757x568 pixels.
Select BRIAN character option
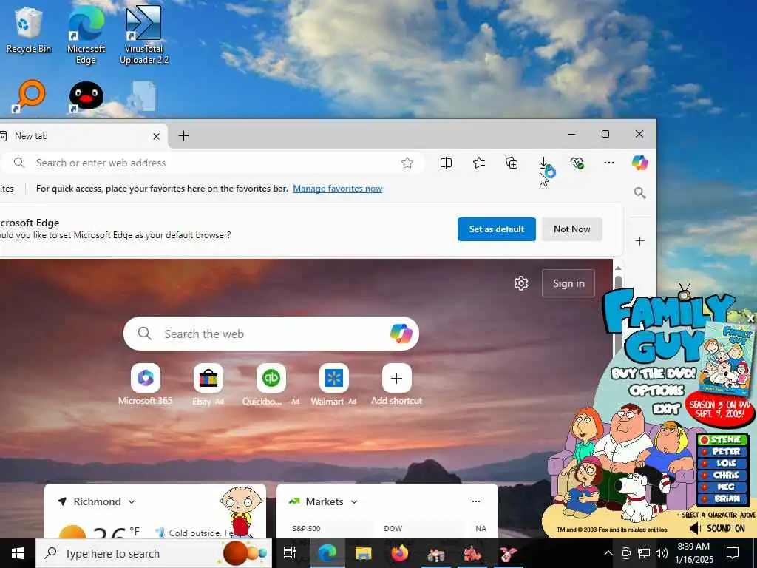click(x=722, y=498)
